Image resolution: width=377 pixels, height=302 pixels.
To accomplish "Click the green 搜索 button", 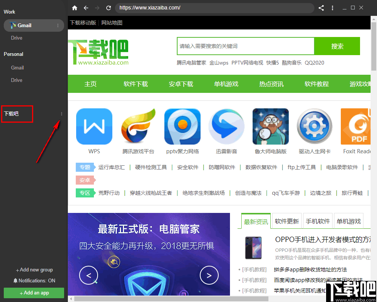I will coord(337,46).
